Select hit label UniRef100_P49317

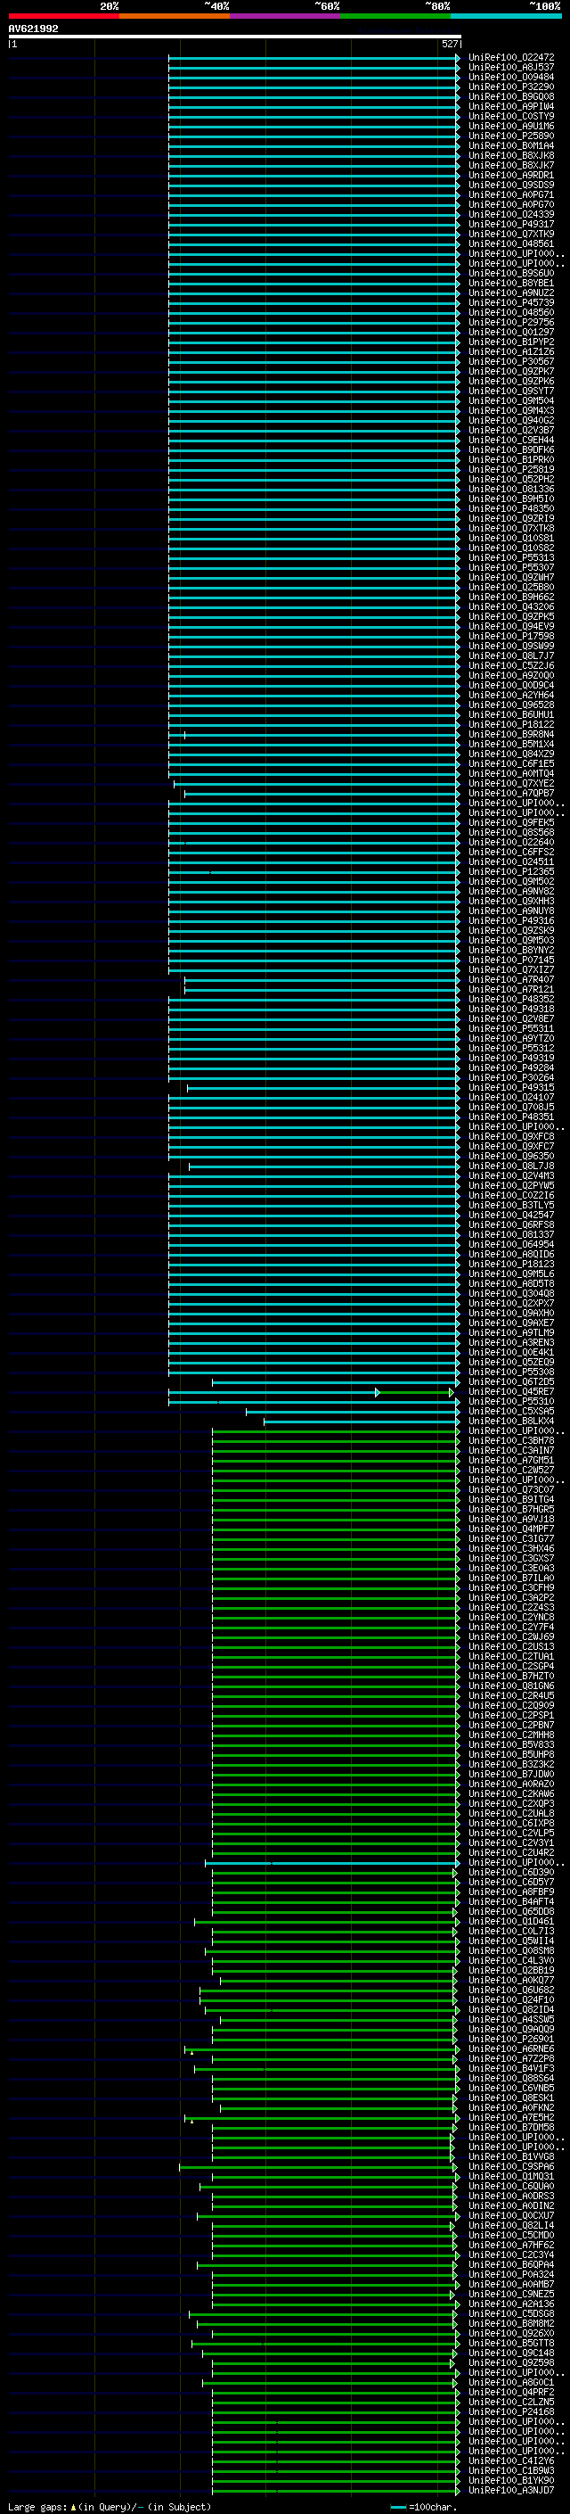[510, 225]
